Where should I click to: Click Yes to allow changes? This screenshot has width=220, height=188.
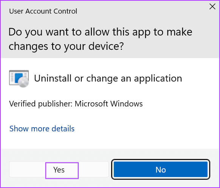coord(59,170)
